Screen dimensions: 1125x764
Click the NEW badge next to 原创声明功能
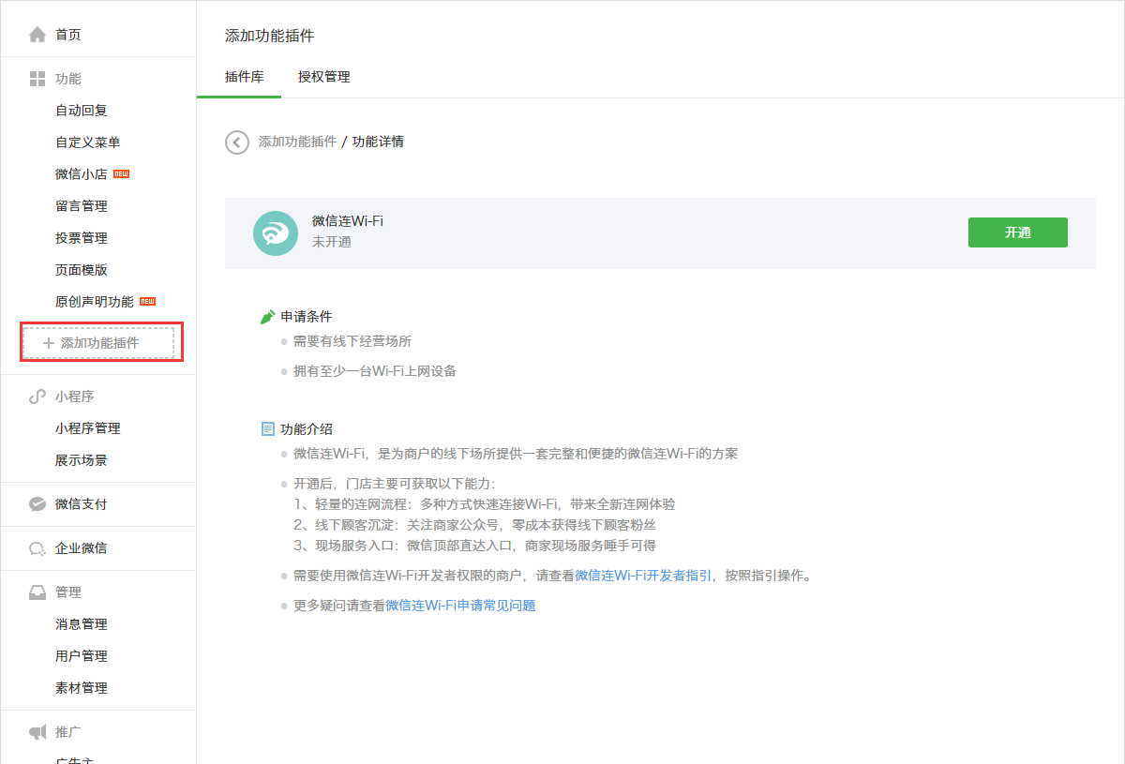tap(147, 302)
